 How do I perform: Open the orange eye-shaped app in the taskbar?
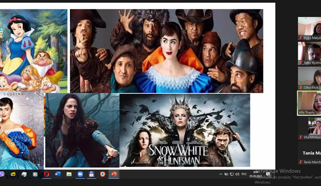tap(103, 174)
